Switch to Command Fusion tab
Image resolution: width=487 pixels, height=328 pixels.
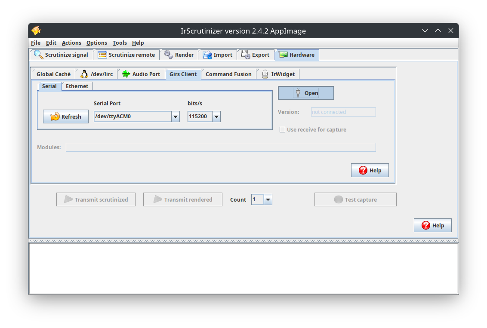pos(228,74)
